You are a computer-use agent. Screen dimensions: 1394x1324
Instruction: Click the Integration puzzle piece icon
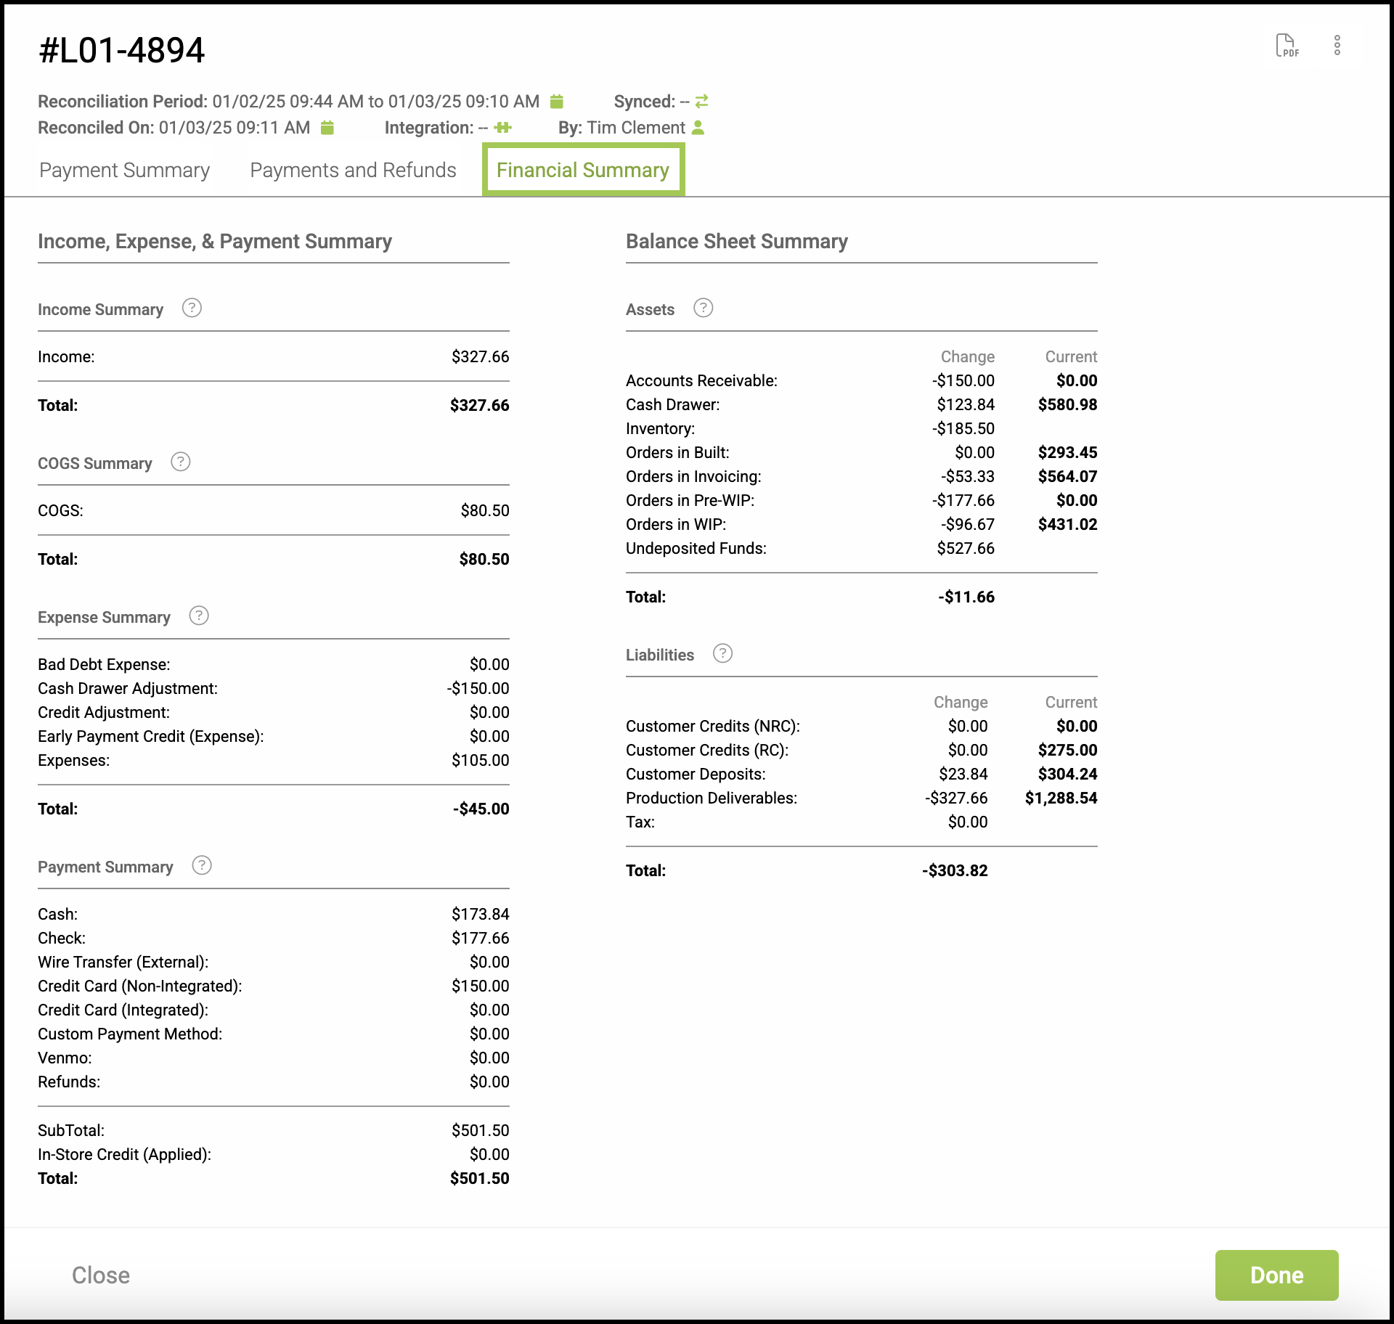(502, 128)
